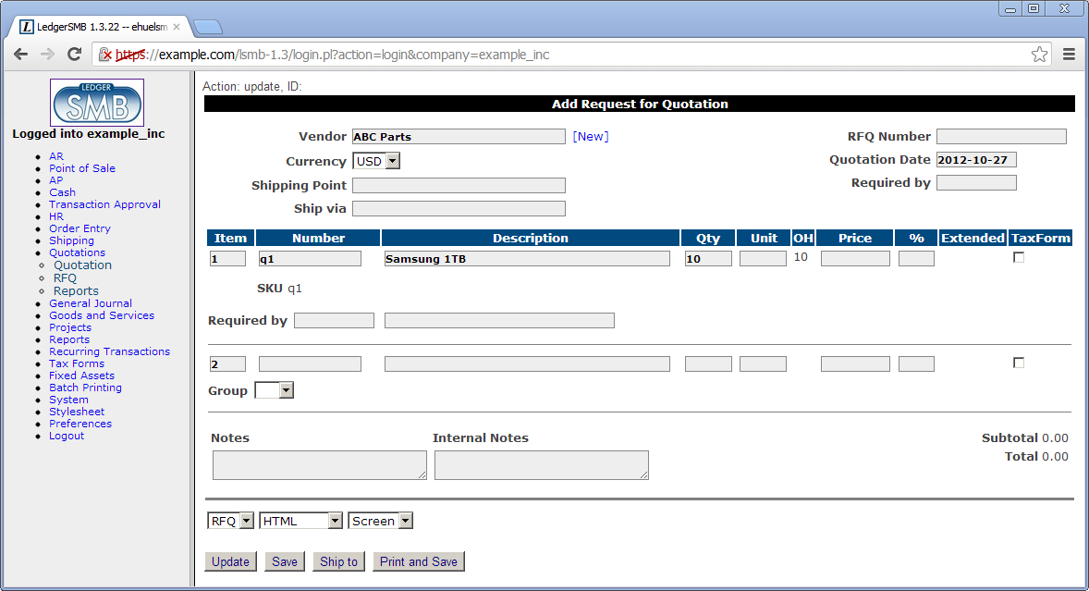Viewport: 1089px width, 591px height.
Task: Open the AR menu
Action: tap(56, 156)
